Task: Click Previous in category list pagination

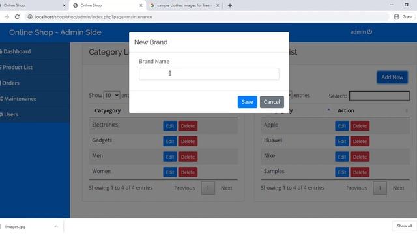Action: coord(184,188)
